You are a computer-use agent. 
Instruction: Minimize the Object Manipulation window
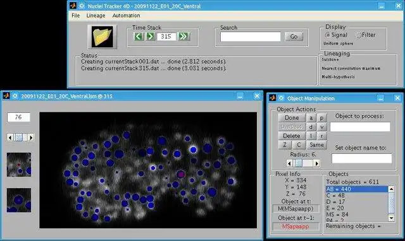[x=380, y=98]
